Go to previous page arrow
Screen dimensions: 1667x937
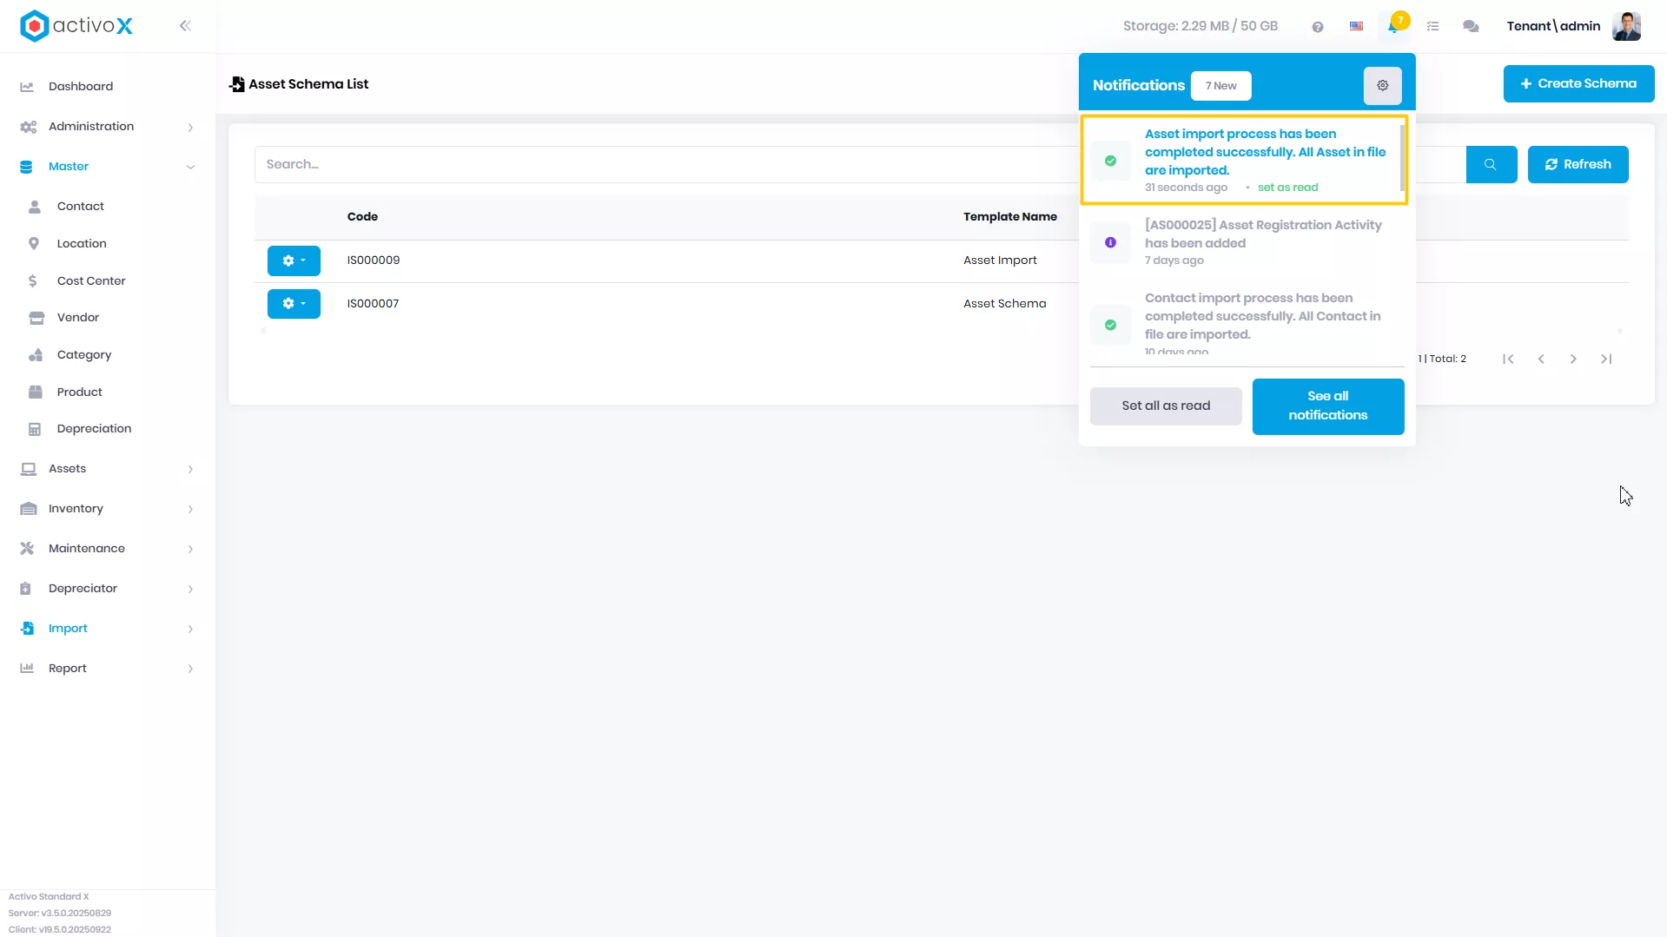[1541, 359]
